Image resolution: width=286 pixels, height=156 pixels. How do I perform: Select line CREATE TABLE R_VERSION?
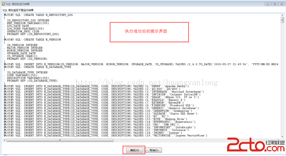coord(32,40)
